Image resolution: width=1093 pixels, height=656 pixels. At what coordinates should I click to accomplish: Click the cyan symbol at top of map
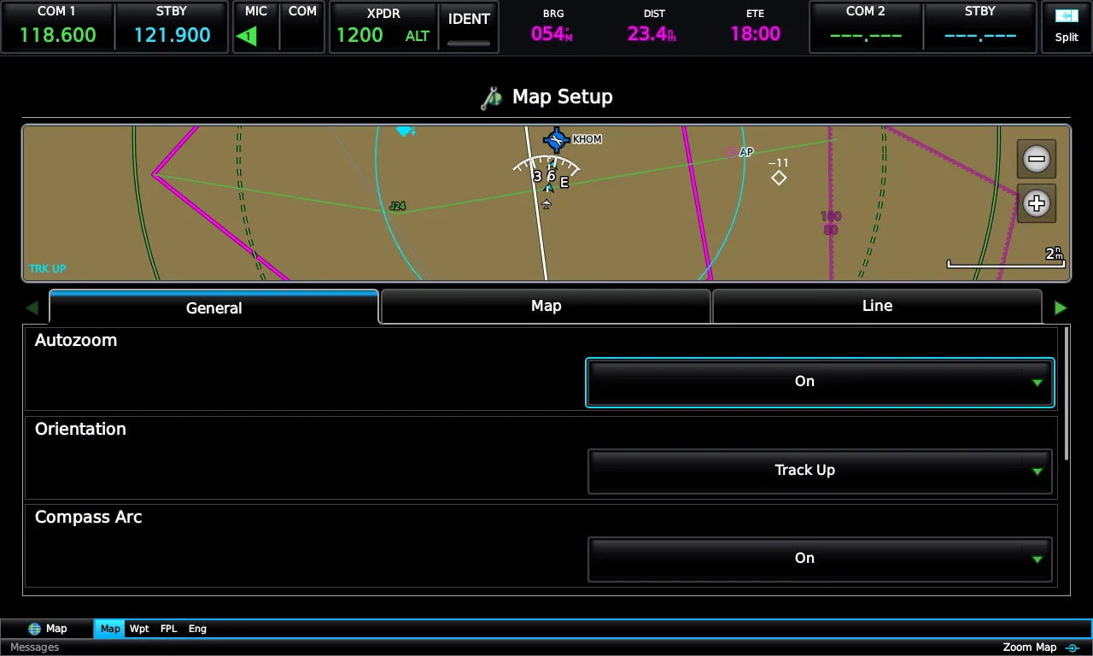pyautogui.click(x=406, y=132)
